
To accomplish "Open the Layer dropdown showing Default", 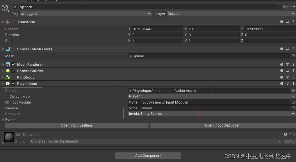I will pos(231,14).
